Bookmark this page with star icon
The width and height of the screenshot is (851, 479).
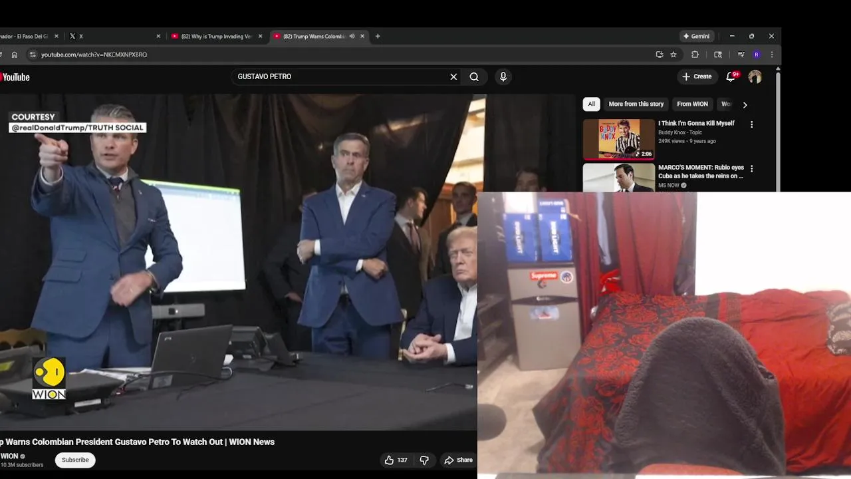coord(673,55)
